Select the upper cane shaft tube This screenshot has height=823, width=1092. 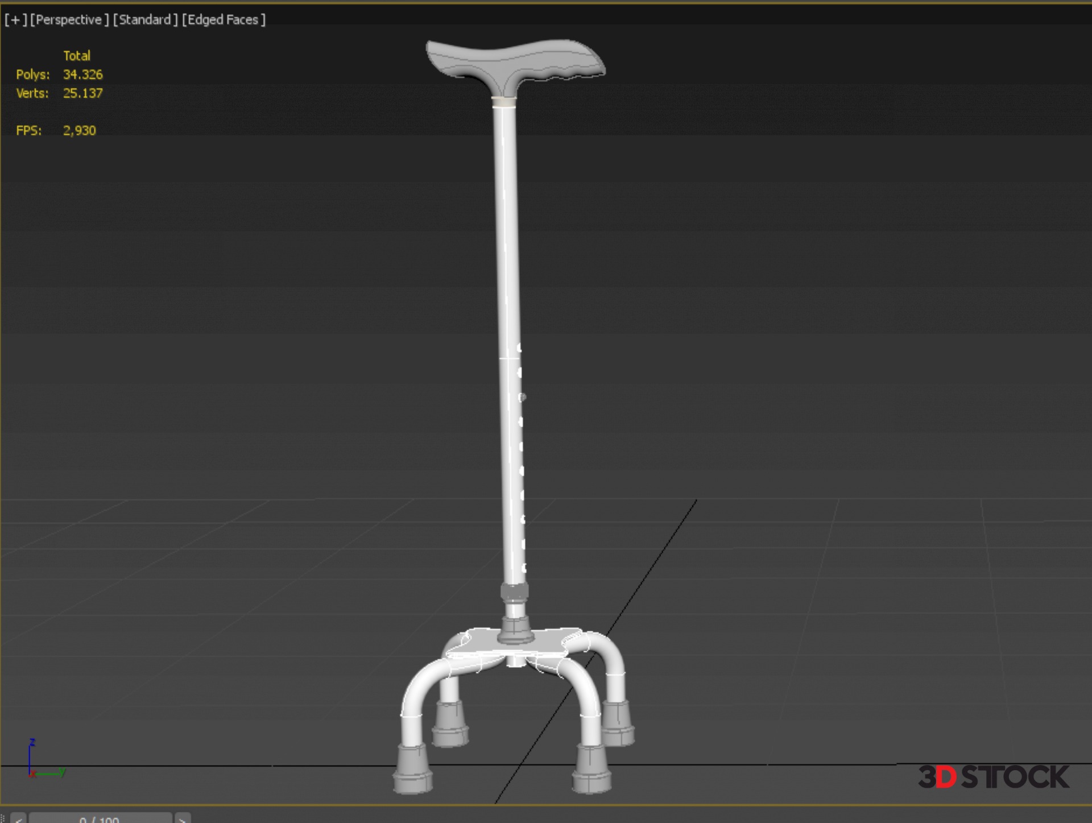tap(505, 228)
